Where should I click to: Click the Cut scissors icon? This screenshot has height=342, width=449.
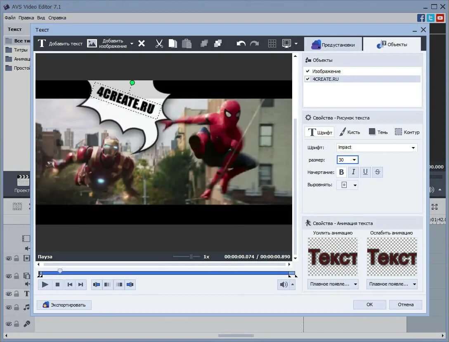pyautogui.click(x=159, y=43)
